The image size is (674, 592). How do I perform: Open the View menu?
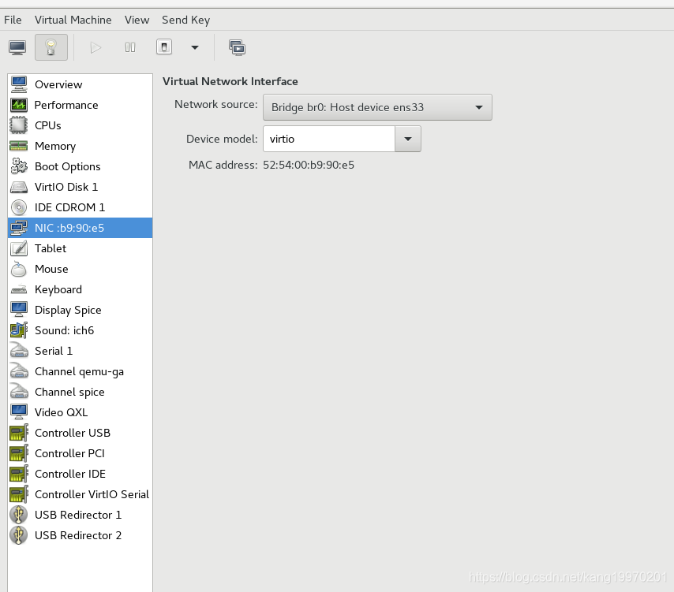coord(137,20)
